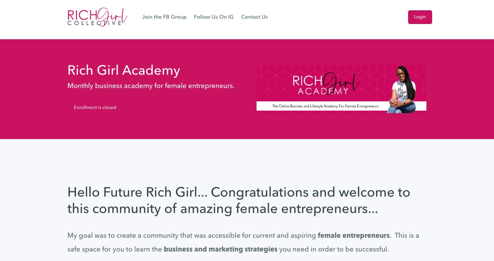Screen dimensions: 494x261
Task: Click the monthly academy subtitle text
Action: 151,86
